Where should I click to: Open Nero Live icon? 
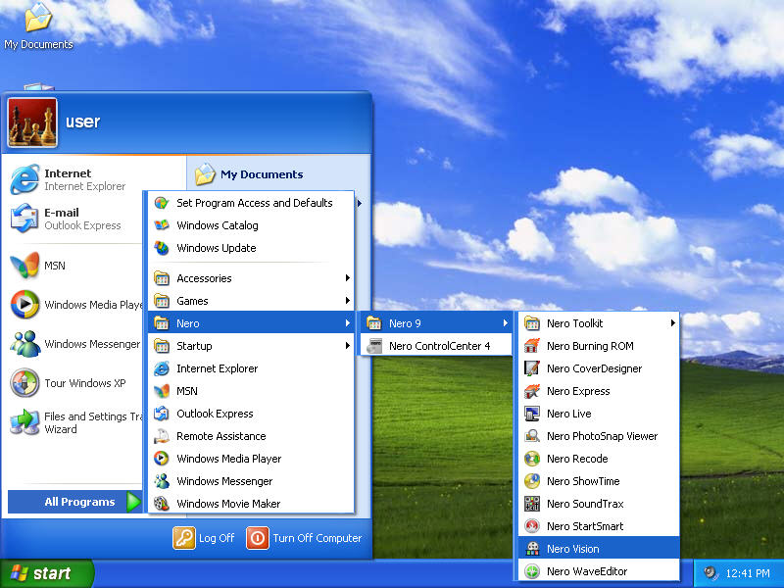tap(532, 414)
